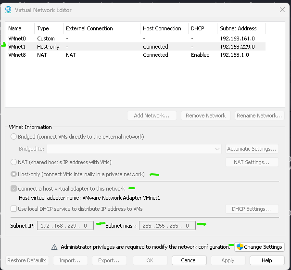Click Change Settings button
291x270 pixels.
259,247
